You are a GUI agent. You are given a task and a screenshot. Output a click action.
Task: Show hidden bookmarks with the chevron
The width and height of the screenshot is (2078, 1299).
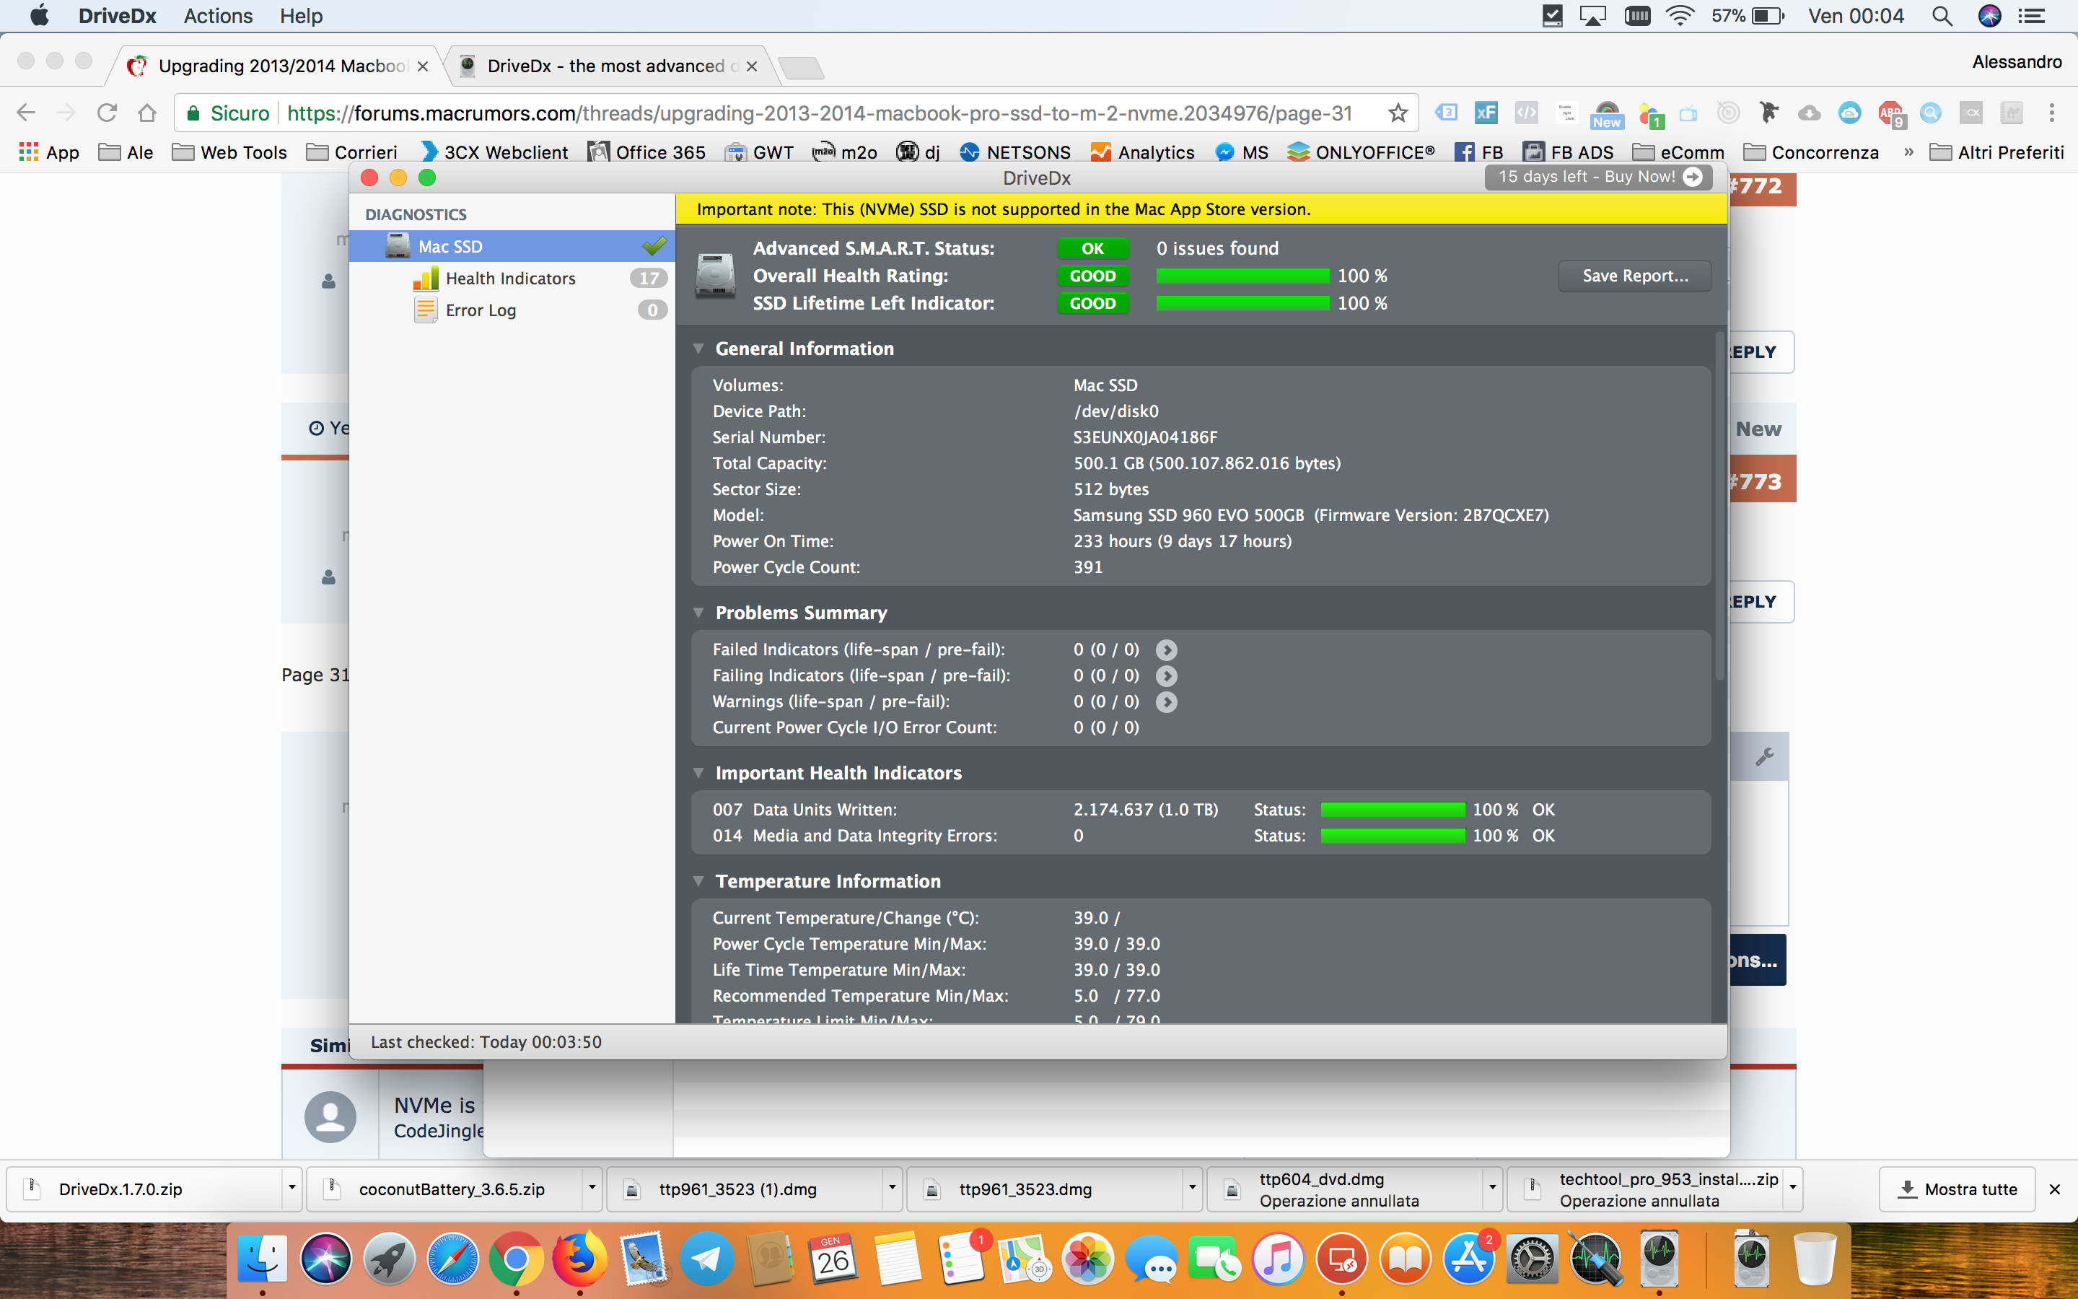point(1908,152)
